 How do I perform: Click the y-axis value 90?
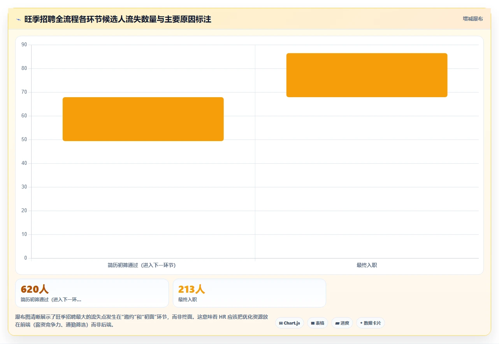pos(24,45)
